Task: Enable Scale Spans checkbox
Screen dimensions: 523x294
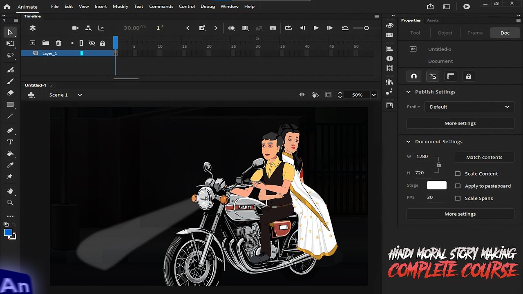Action: click(458, 198)
